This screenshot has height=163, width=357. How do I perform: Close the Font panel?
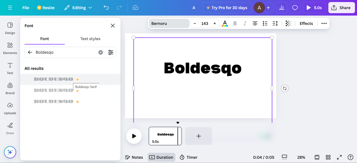[x=113, y=26]
